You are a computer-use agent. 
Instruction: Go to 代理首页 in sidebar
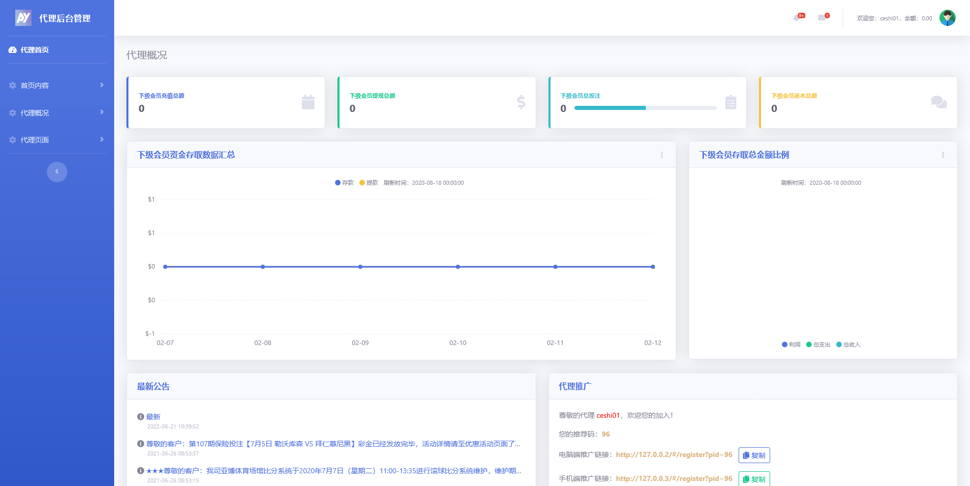[35, 50]
